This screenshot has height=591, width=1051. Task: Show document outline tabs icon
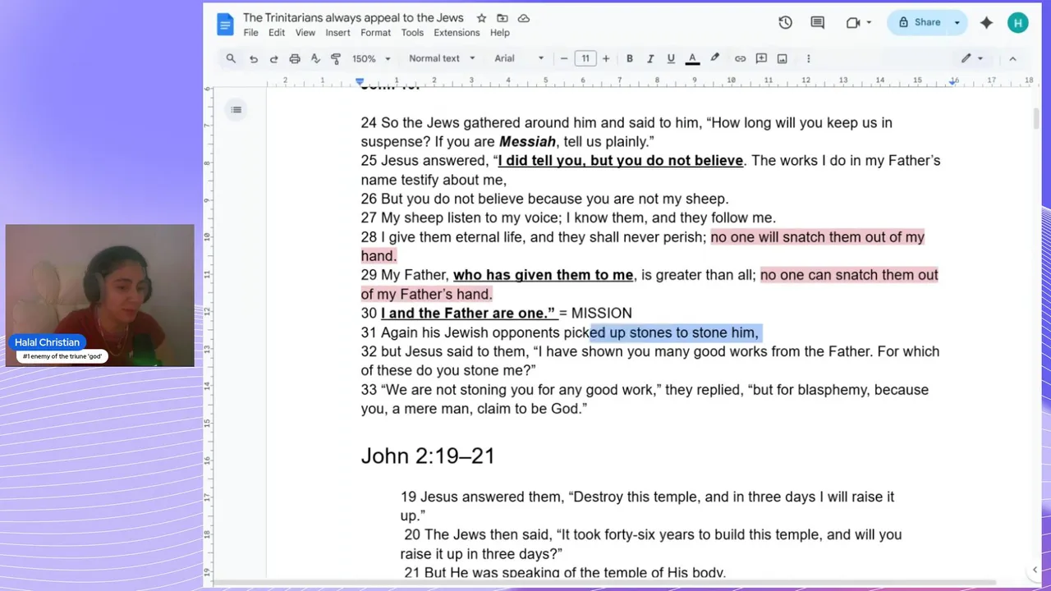(236, 109)
